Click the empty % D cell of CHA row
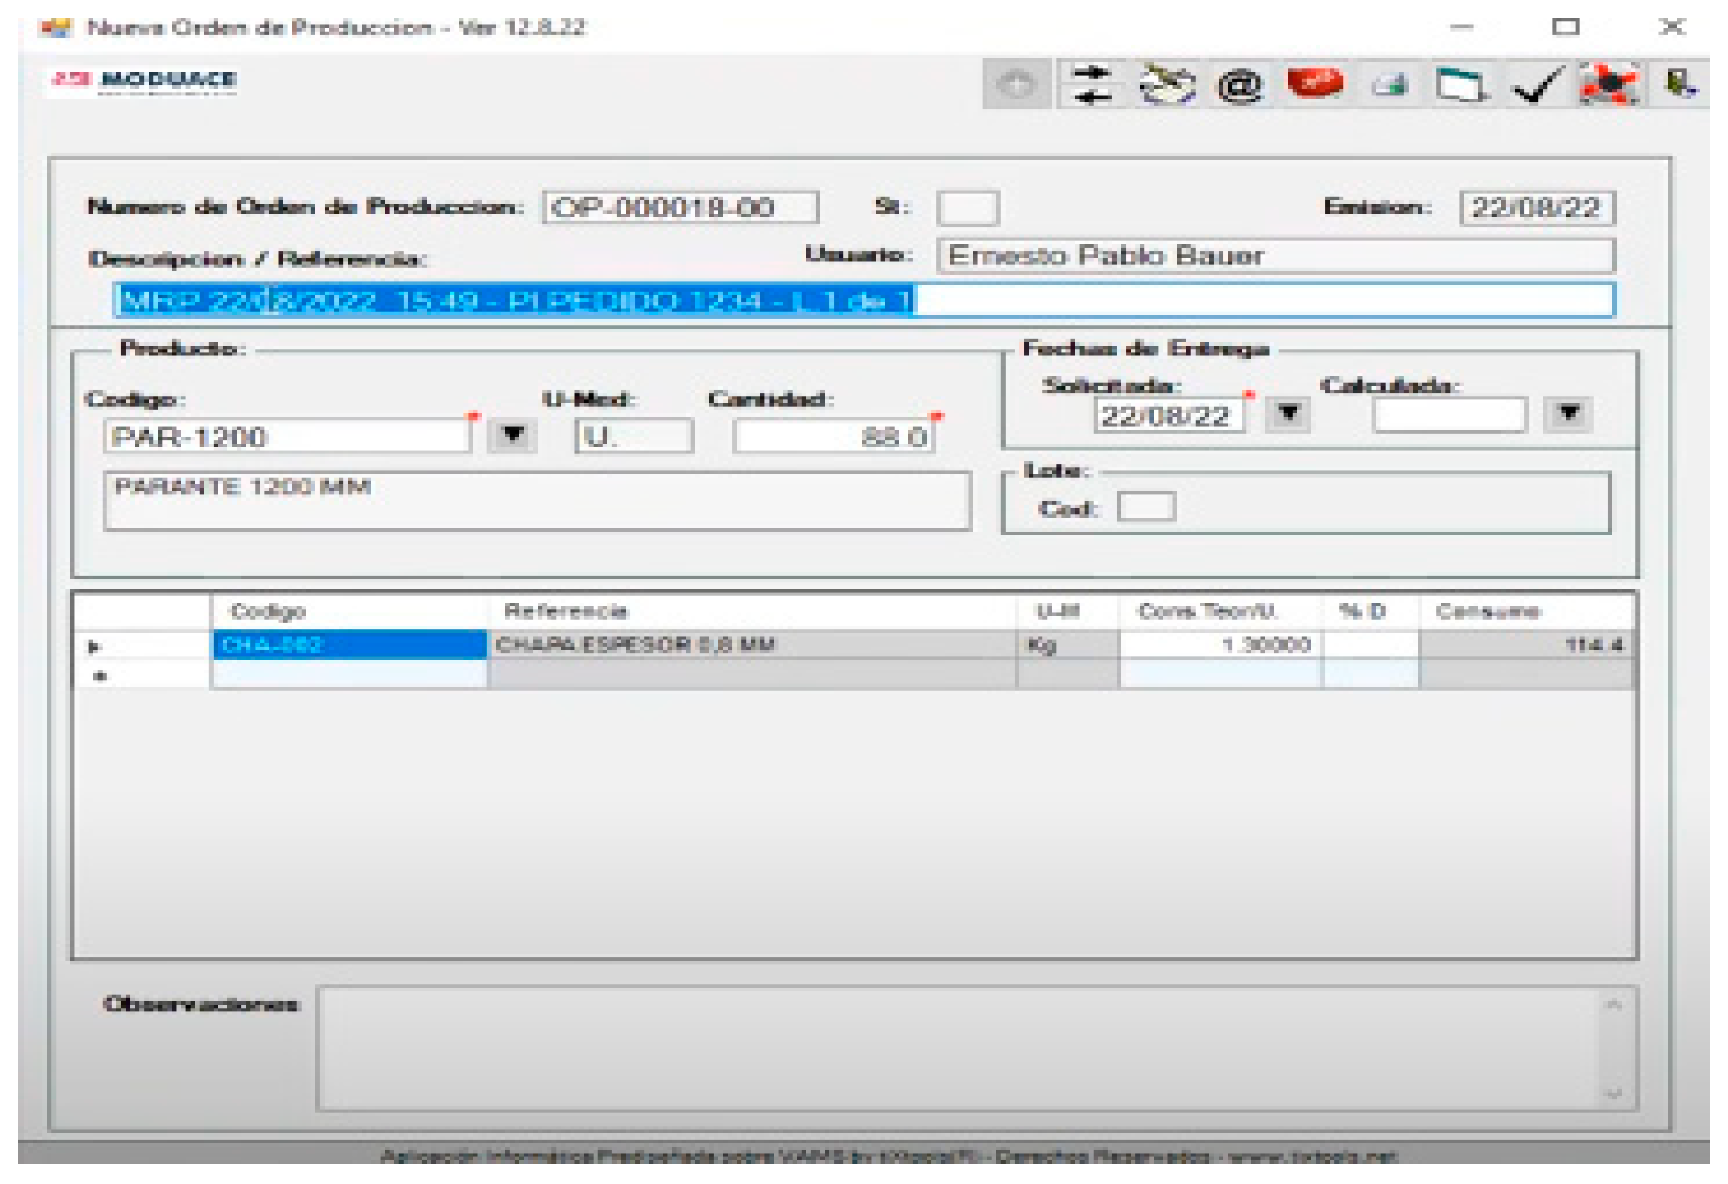Image resolution: width=1728 pixels, height=1184 pixels. 1370,645
